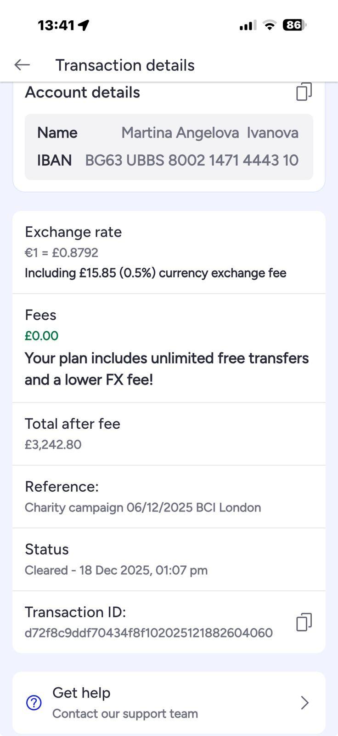Copy the account details
The image size is (338, 736).
tap(304, 92)
